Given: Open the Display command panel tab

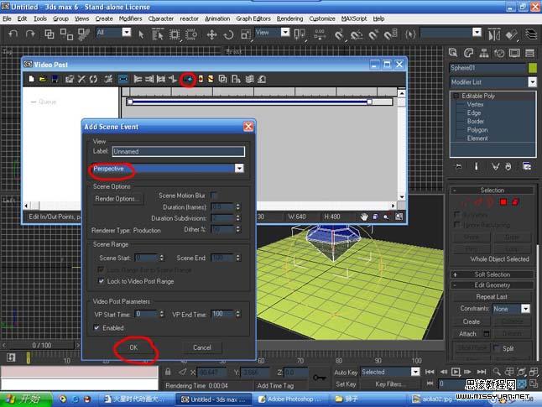Looking at the screenshot, I should point(514,53).
